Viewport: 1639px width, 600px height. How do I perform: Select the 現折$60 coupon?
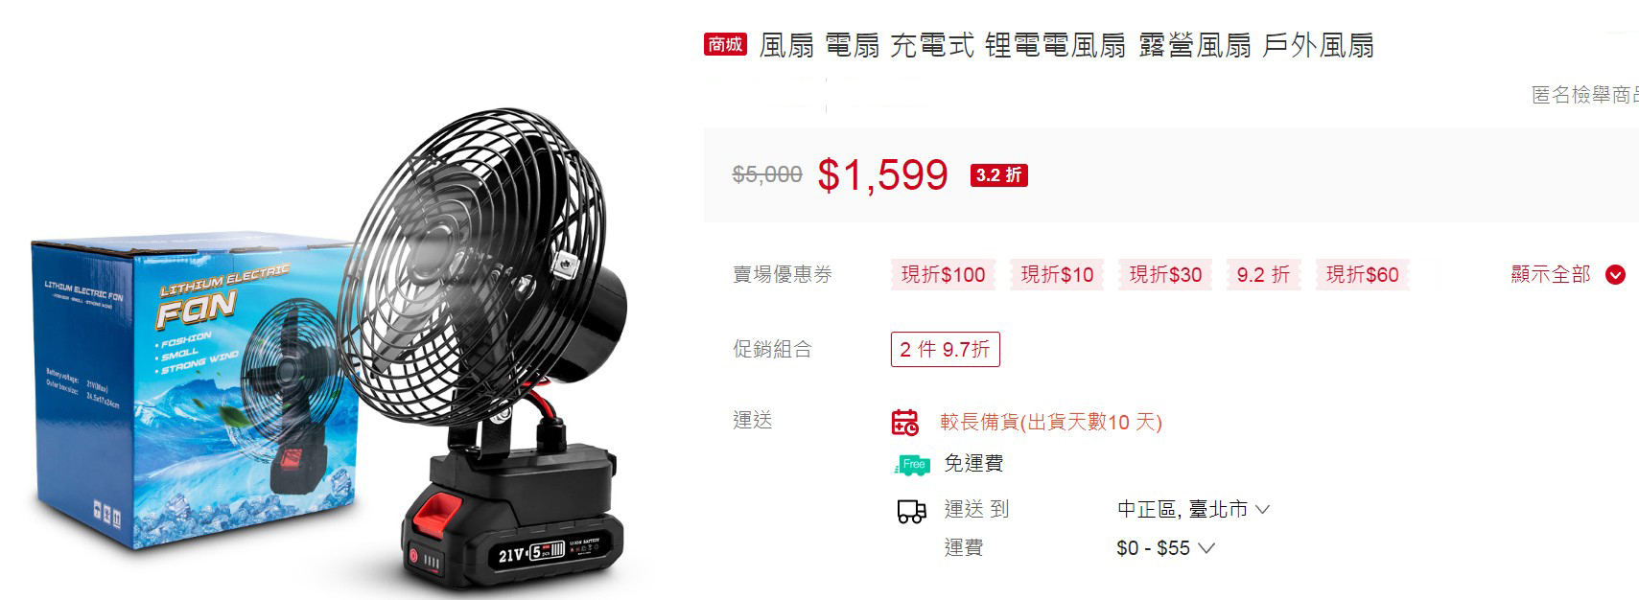(1362, 275)
